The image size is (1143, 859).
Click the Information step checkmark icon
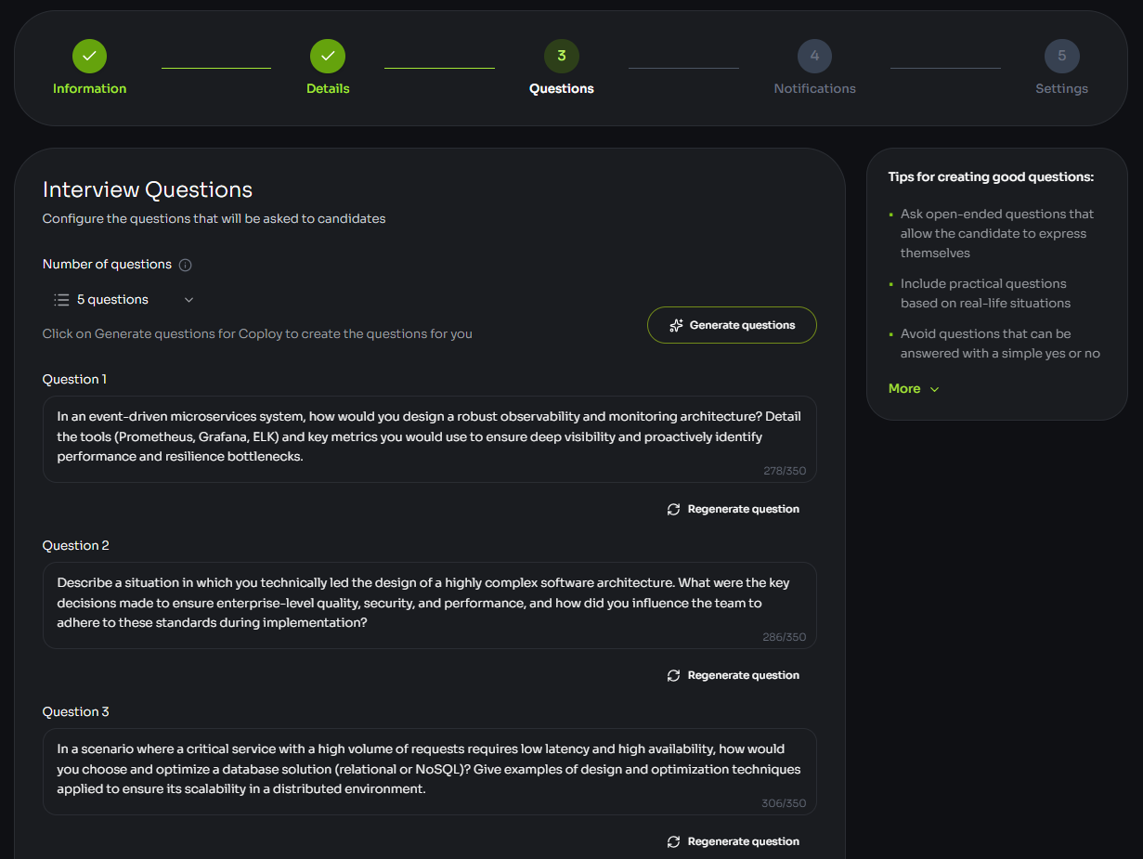click(x=89, y=56)
